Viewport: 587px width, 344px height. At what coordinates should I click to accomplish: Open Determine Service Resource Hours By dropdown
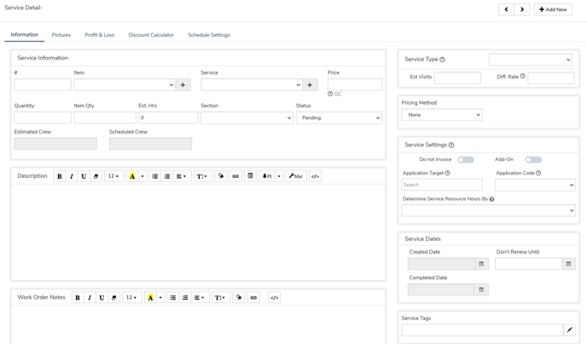[x=488, y=210]
